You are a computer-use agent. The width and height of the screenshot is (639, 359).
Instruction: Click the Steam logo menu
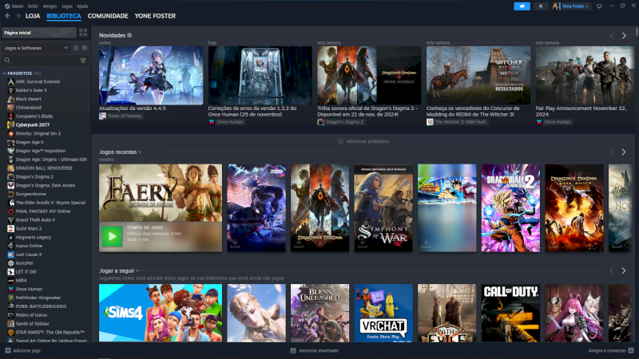coord(14,6)
